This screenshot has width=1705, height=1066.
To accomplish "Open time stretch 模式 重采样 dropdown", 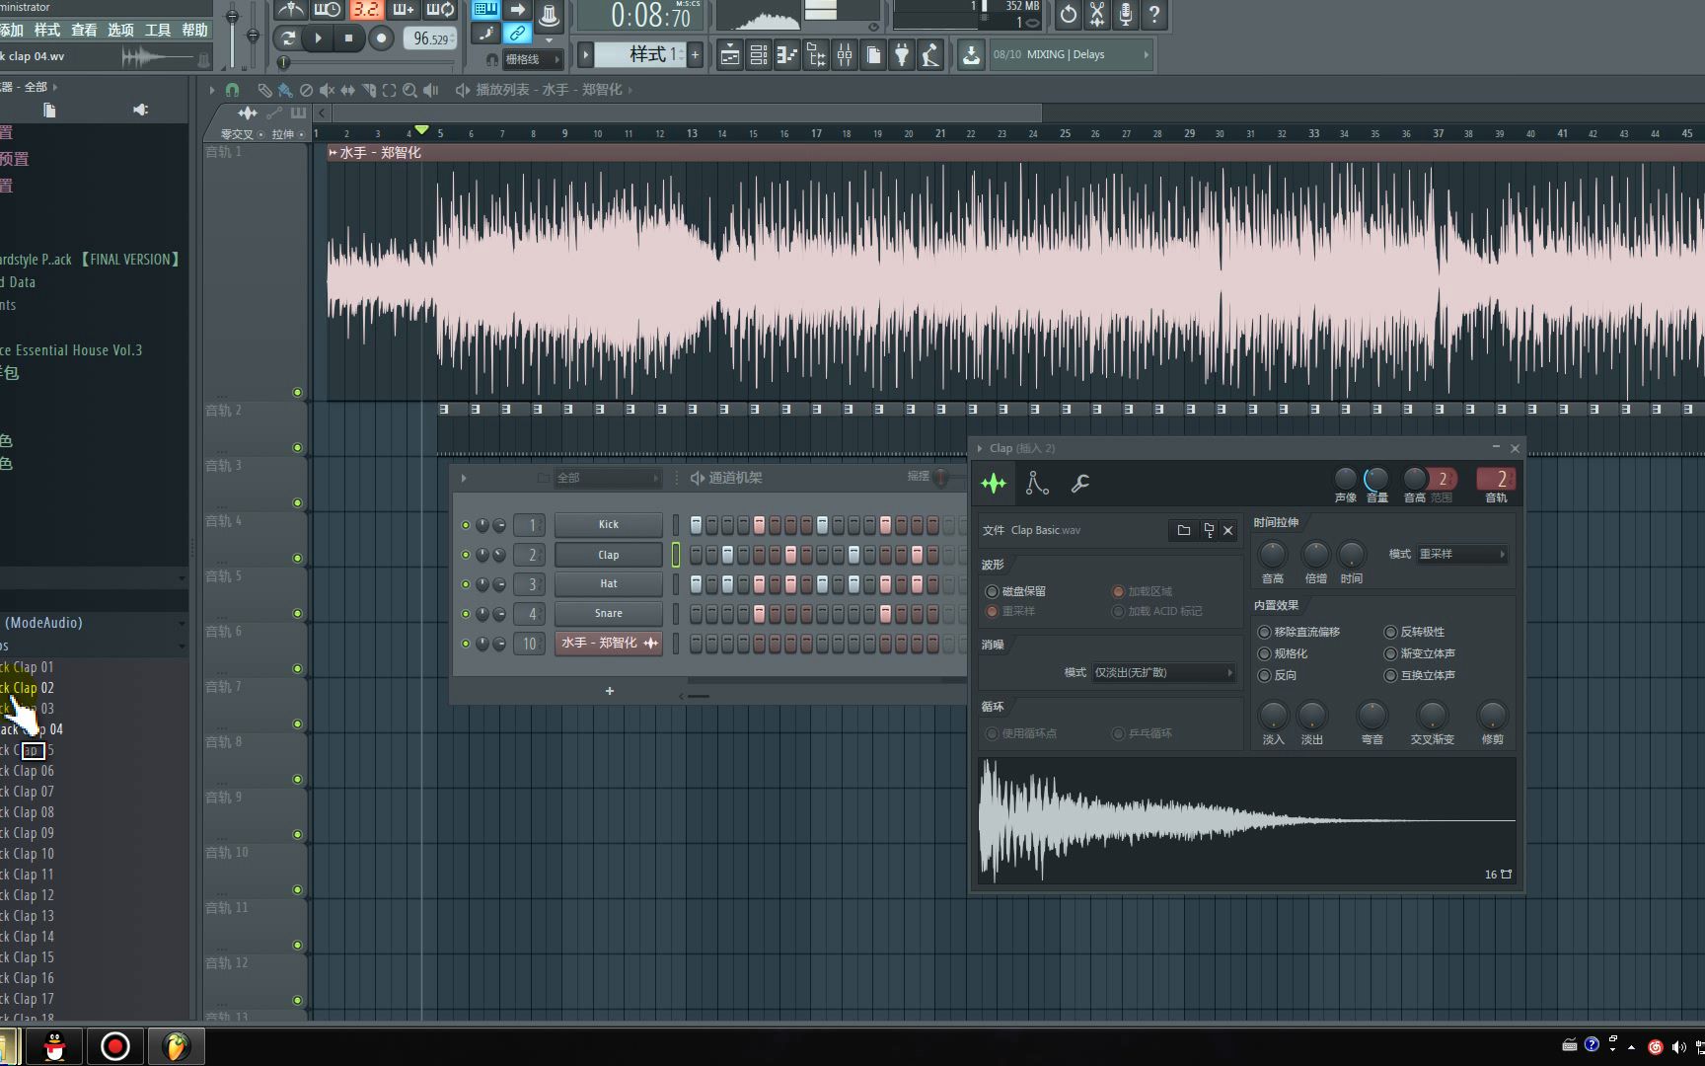I will click(1461, 554).
